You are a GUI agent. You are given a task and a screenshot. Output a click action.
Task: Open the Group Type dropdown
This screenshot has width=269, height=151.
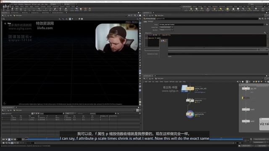pos(166,27)
